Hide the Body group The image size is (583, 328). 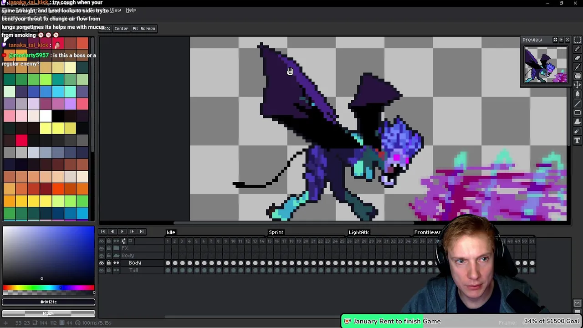point(102,256)
